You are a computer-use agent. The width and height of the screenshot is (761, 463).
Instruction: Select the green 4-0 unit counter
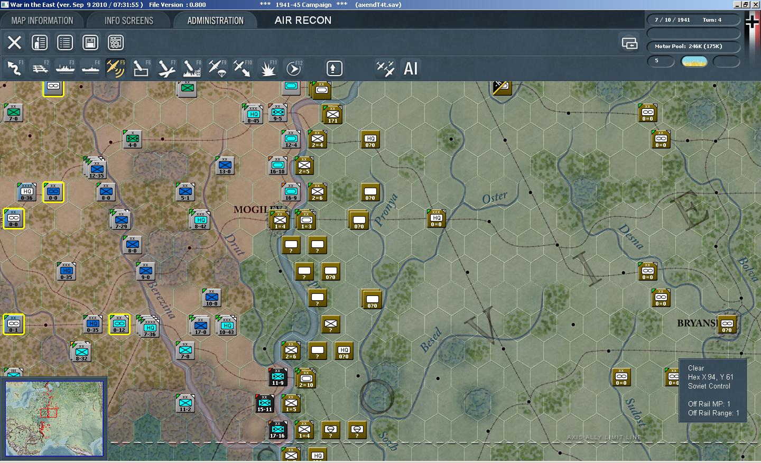(133, 140)
